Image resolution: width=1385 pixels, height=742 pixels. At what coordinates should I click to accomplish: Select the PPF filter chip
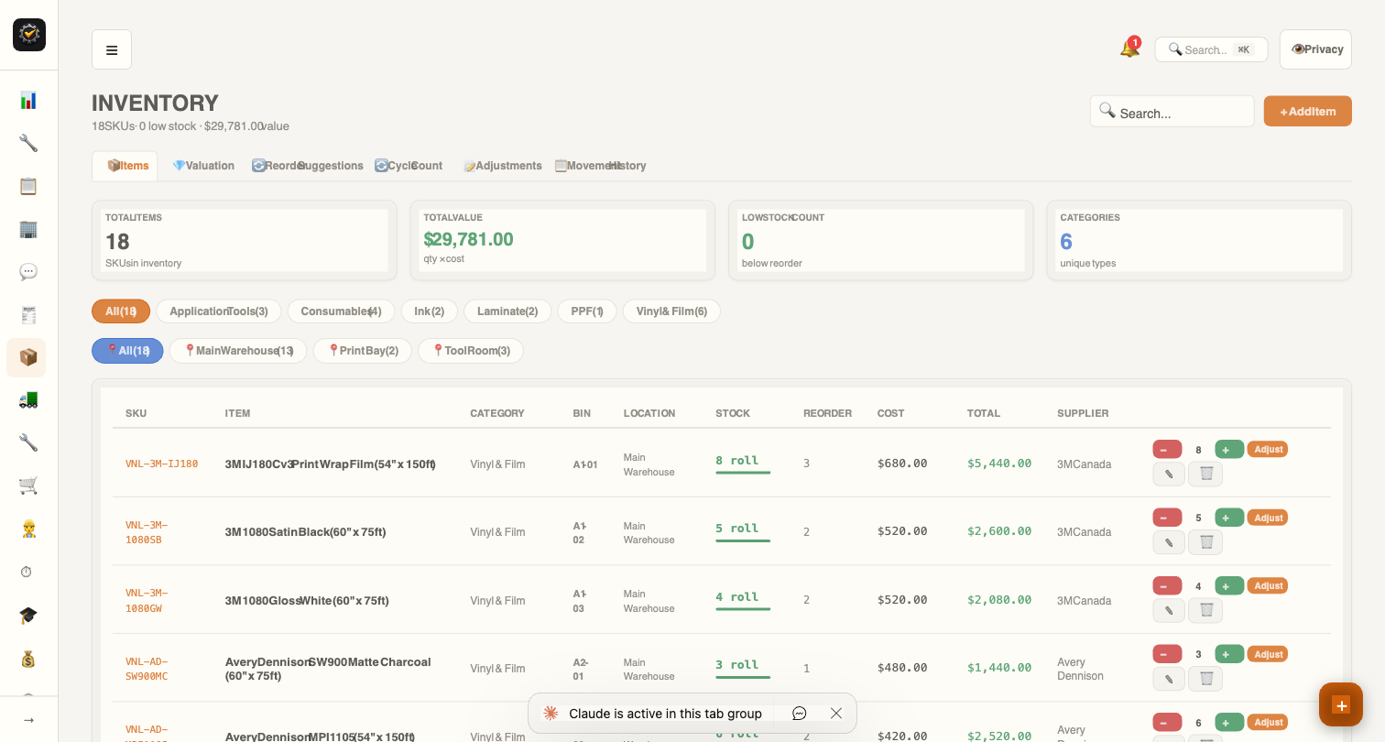tap(587, 311)
